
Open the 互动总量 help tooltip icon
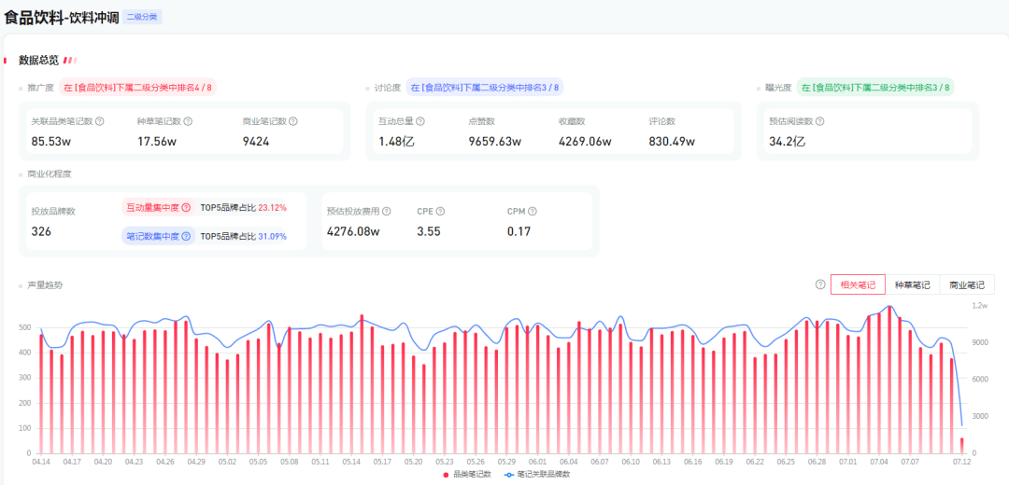(420, 121)
